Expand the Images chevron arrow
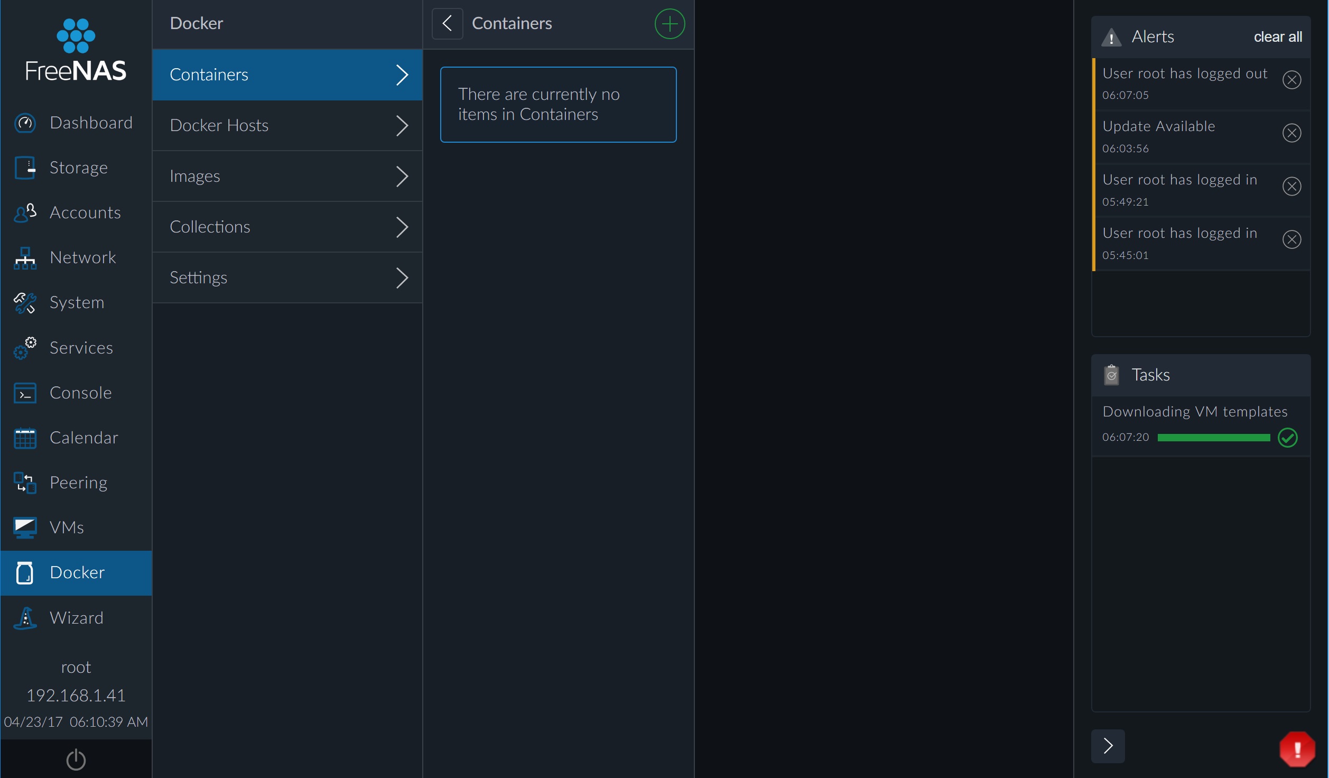 pyautogui.click(x=402, y=177)
